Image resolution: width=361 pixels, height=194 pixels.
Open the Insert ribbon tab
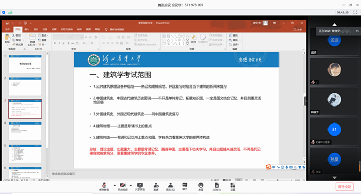27,29
